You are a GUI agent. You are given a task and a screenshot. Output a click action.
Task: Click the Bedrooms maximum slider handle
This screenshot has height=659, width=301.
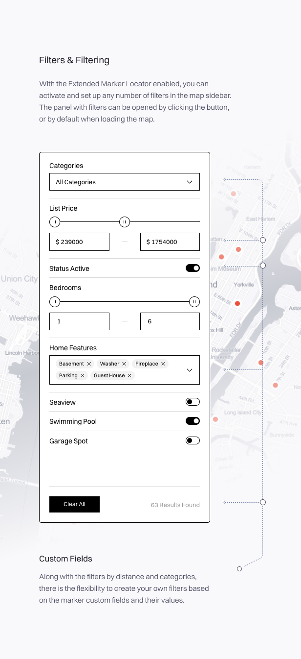(194, 302)
